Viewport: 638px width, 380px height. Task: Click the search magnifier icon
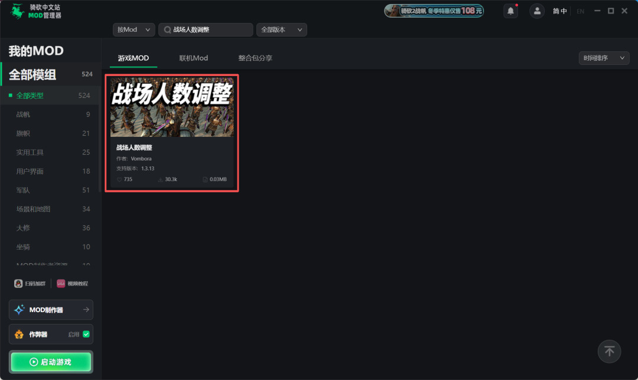(x=167, y=30)
